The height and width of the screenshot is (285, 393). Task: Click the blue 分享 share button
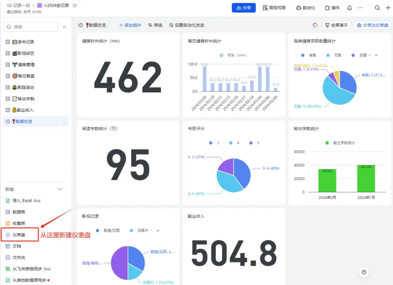point(243,7)
